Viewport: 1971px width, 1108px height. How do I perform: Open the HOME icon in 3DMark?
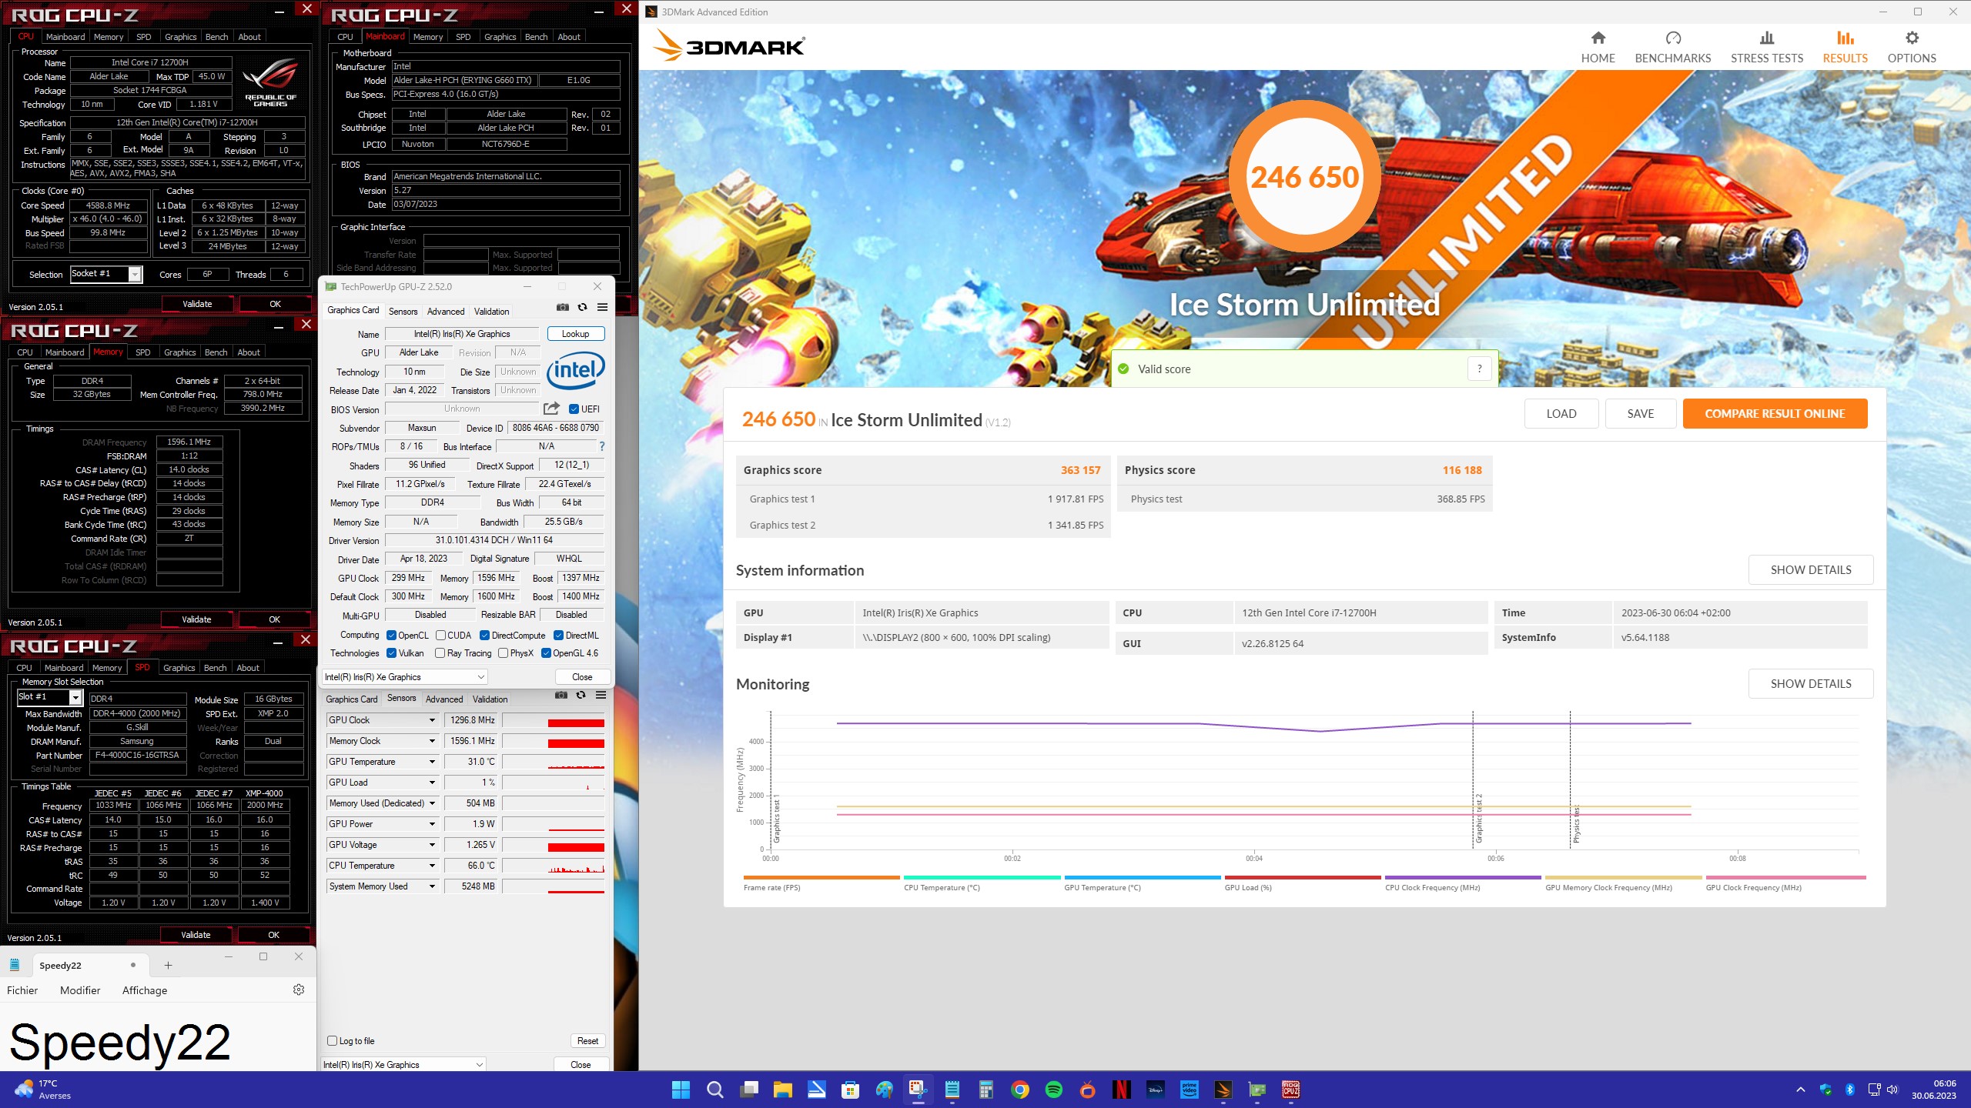coord(1598,38)
